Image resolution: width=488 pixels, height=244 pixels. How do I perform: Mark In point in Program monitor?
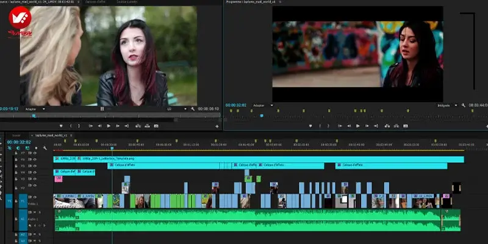[320, 126]
